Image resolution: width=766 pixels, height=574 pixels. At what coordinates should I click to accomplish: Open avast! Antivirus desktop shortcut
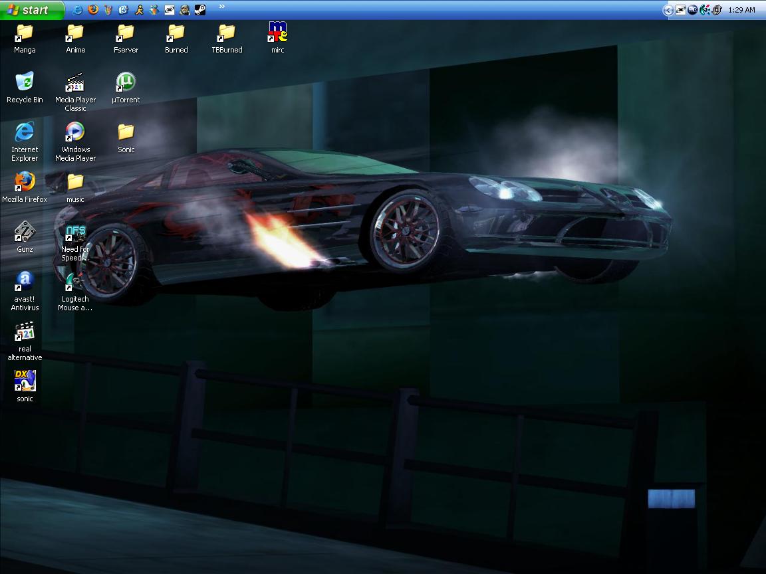point(25,292)
